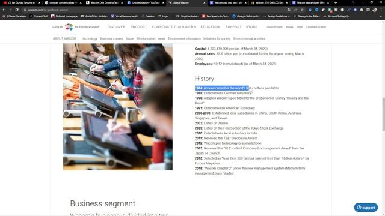Image resolution: width=385 pixels, height=216 pixels.
Task: Close the About Wacom tab
Action: coord(205,2)
